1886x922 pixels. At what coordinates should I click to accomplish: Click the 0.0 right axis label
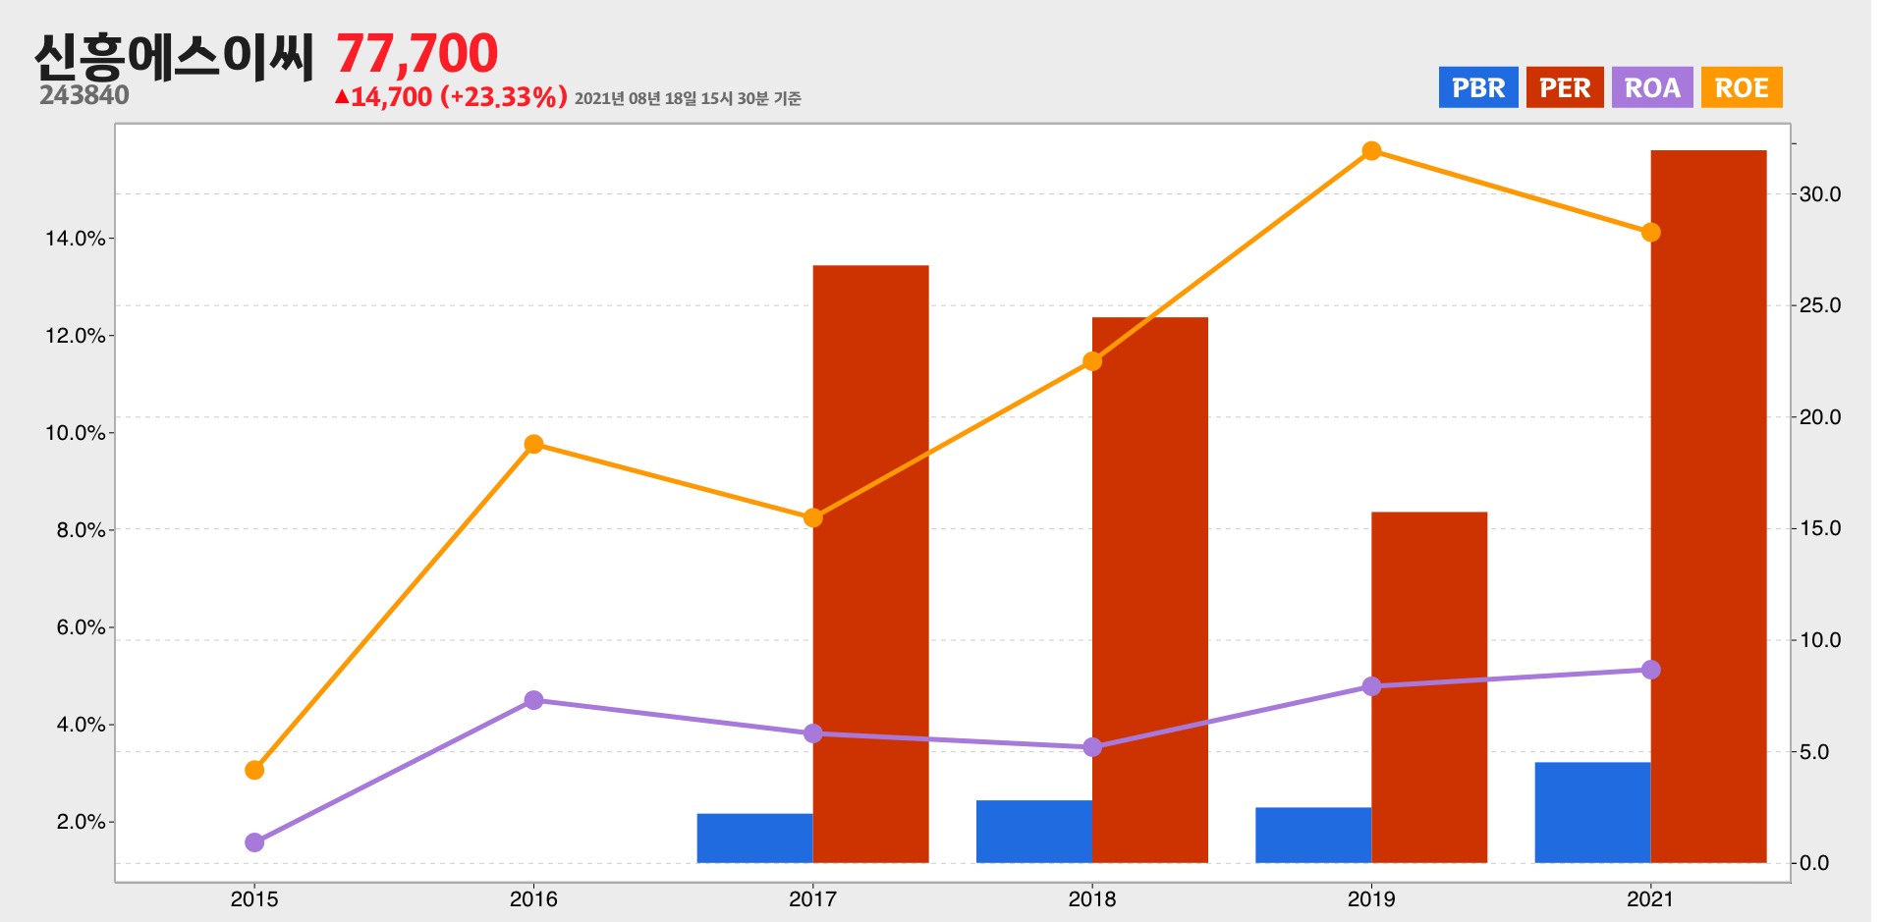pos(1815,863)
